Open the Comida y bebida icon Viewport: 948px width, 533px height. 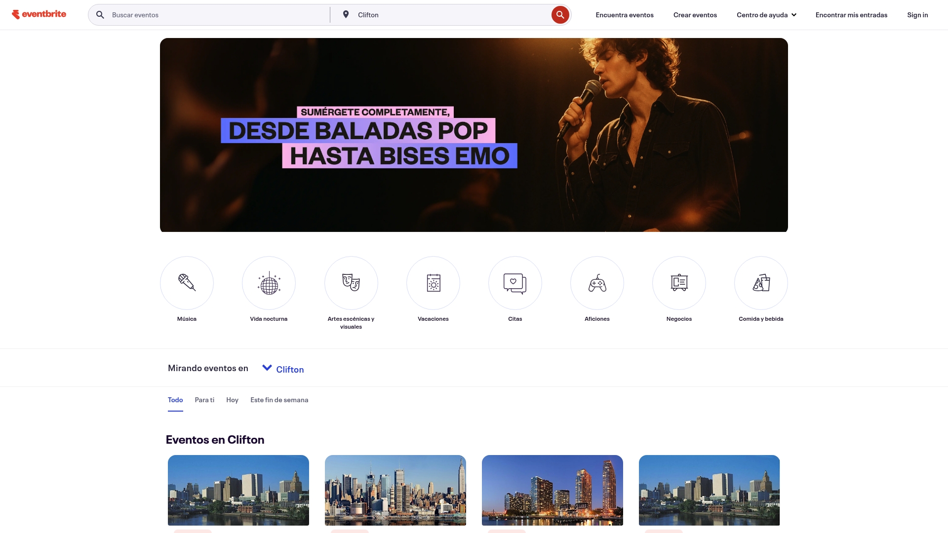click(x=761, y=283)
